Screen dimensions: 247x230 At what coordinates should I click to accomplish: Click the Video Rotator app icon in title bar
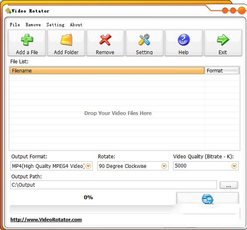click(8, 11)
